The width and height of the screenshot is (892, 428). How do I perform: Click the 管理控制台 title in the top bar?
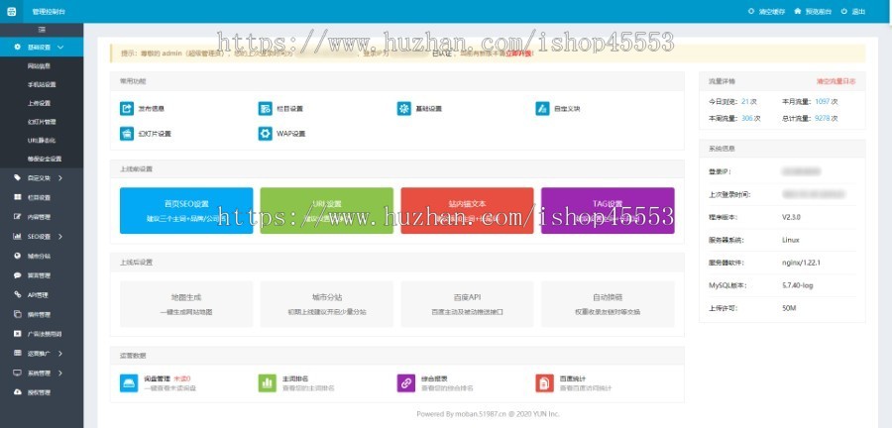[x=49, y=11]
